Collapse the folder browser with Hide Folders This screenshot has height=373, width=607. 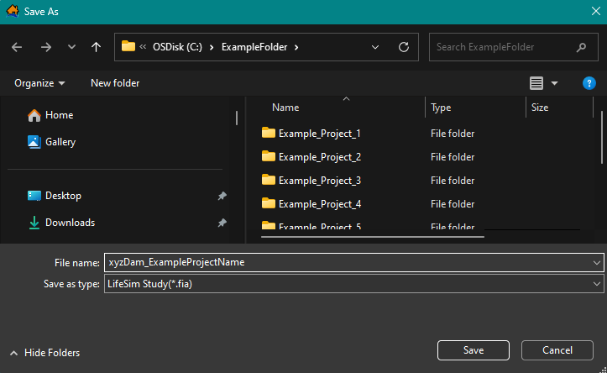click(44, 353)
